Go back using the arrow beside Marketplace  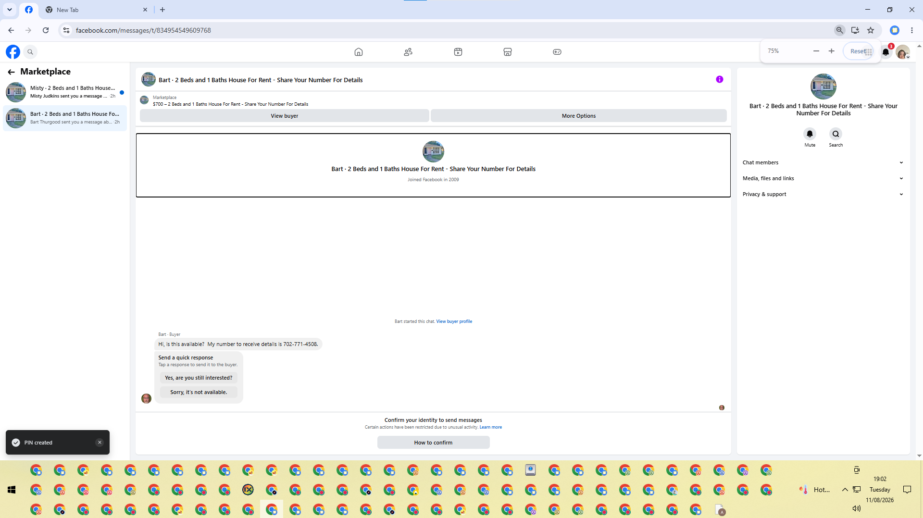click(x=11, y=72)
